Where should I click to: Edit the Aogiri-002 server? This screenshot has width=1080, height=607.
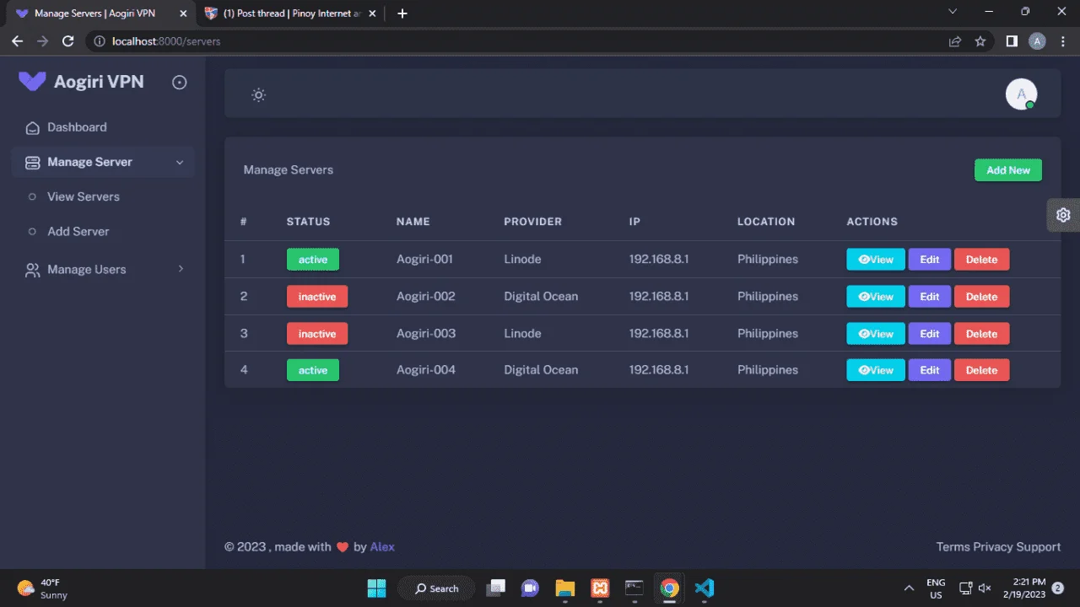tap(930, 297)
